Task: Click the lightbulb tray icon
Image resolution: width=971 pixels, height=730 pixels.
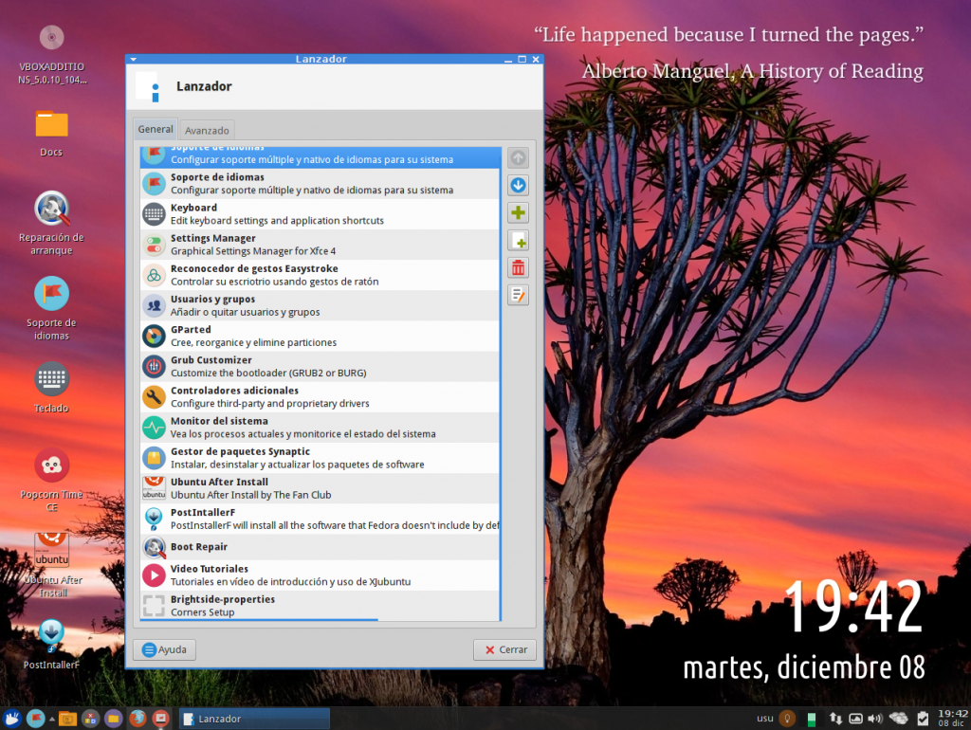Action: 787,719
